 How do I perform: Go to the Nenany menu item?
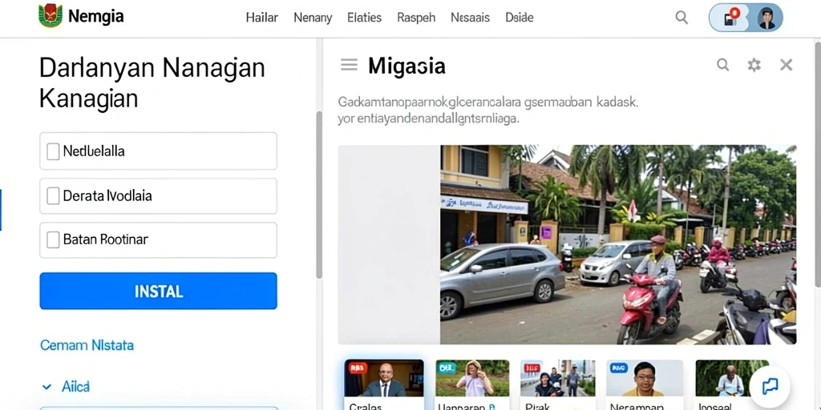313,18
